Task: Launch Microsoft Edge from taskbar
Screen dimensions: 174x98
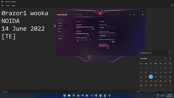Action: pyautogui.click(x=74, y=95)
